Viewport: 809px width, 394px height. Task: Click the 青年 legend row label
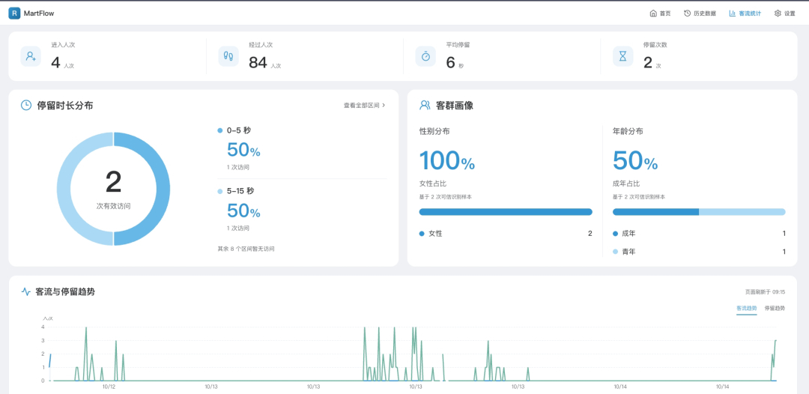(x=628, y=252)
